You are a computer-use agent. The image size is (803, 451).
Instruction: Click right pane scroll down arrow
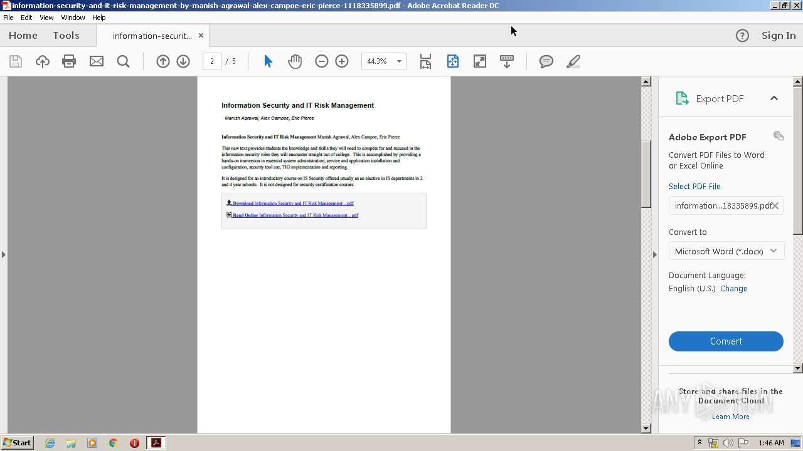pos(798,368)
